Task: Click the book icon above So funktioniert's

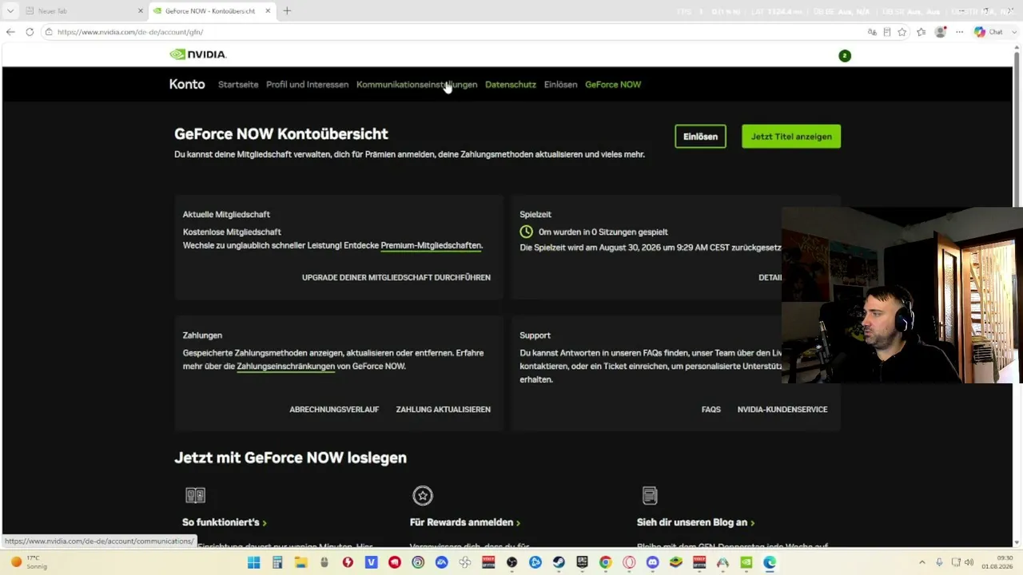Action: (x=196, y=496)
